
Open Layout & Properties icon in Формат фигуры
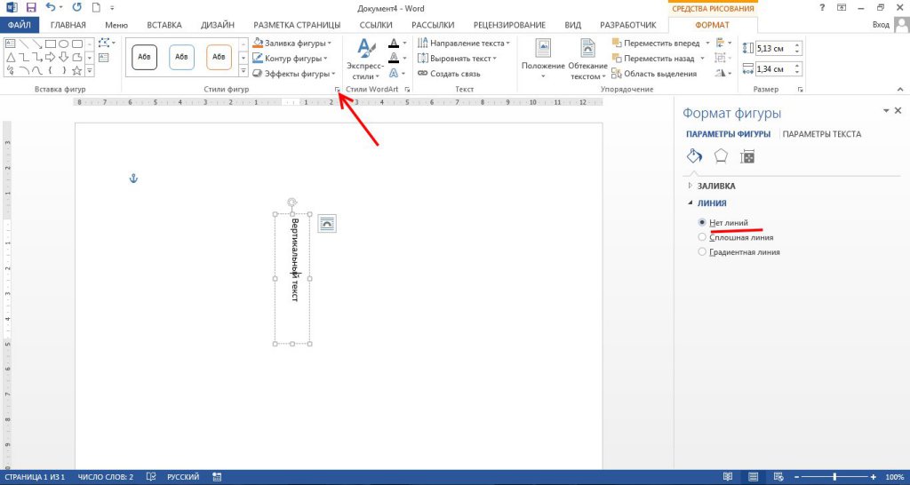tap(747, 156)
